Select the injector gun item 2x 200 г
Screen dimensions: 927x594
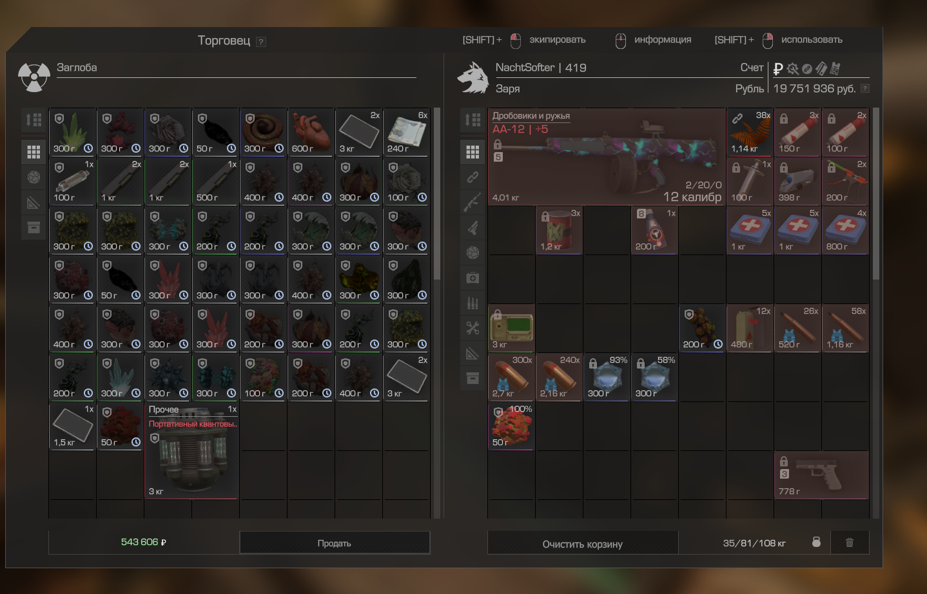[845, 181]
